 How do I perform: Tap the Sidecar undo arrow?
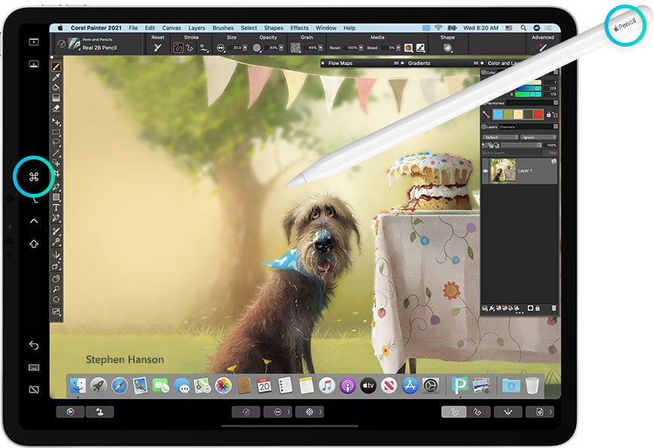pos(34,345)
